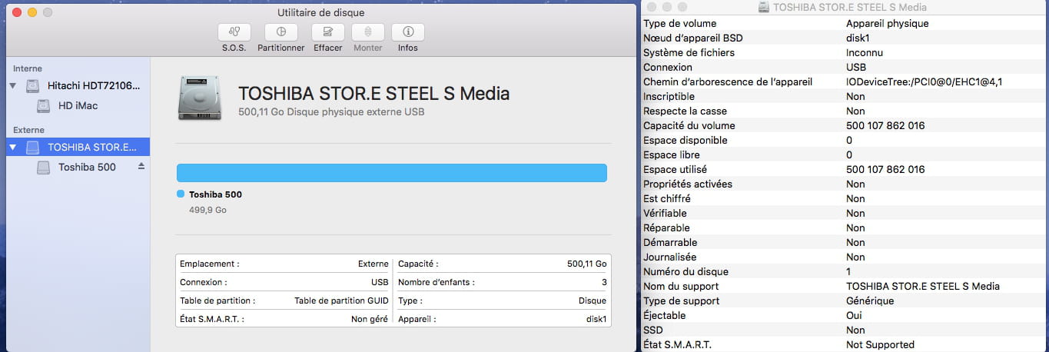Click the Capacité 500,11 Go cell

tap(502, 264)
